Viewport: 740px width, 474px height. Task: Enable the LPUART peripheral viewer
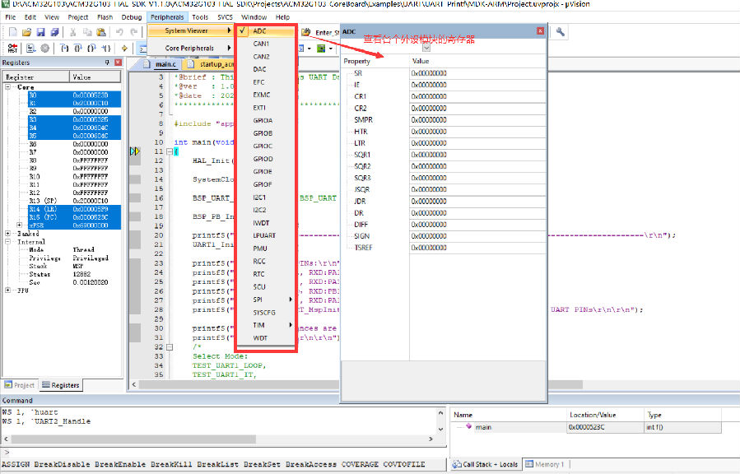(264, 235)
